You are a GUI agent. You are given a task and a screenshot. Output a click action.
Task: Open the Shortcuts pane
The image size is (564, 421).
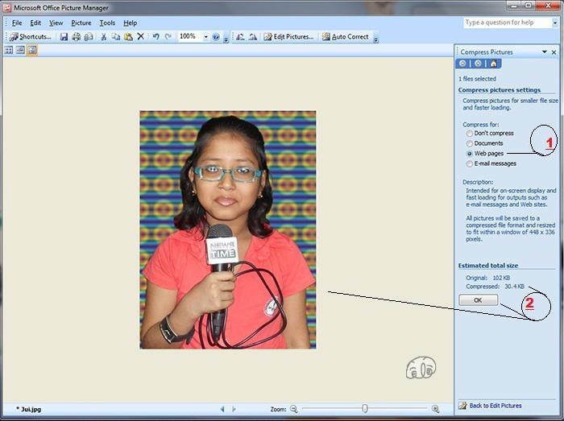31,37
